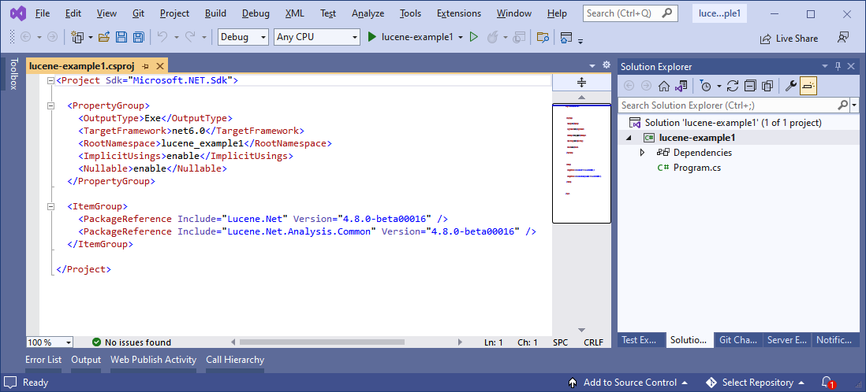
Task: Expand the Dependencies tree node
Action: tap(643, 153)
